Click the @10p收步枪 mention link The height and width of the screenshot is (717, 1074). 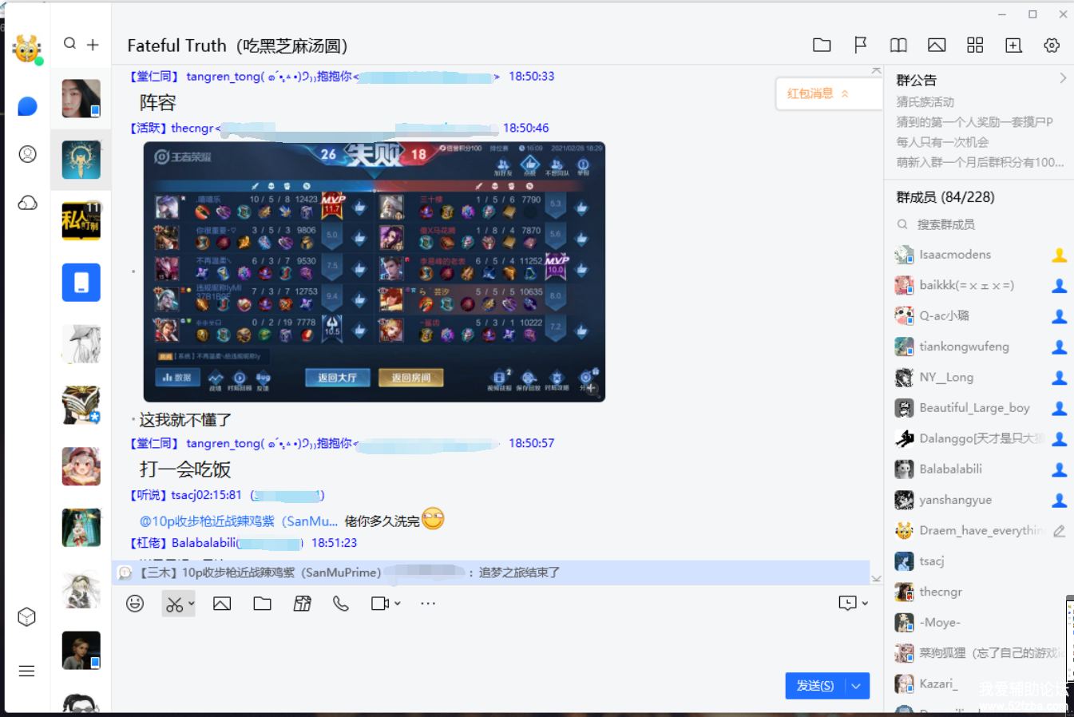[x=238, y=521]
